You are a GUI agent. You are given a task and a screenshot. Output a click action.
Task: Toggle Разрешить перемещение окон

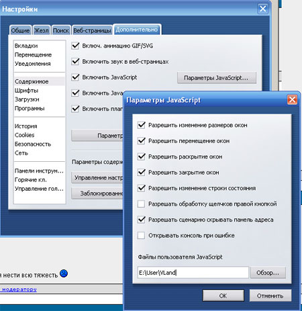pos(142,141)
